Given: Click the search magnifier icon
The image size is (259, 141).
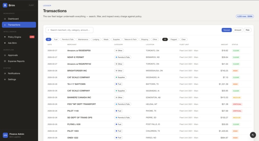Looking at the screenshot, I should click(48, 30).
